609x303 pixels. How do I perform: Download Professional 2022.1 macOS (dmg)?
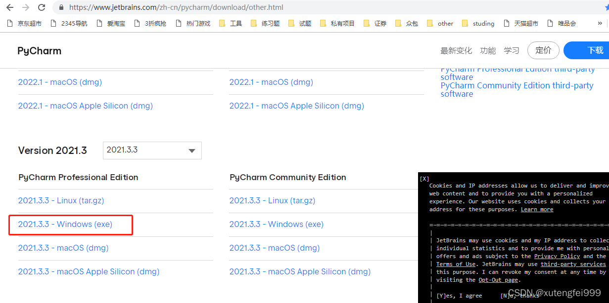tap(60, 82)
